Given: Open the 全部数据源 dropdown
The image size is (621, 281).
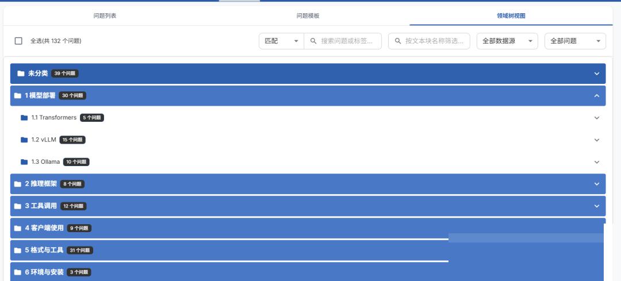Looking at the screenshot, I should coord(507,41).
